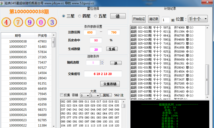
Task: Click plan record 038-038期 line
Action: click(162, 95)
